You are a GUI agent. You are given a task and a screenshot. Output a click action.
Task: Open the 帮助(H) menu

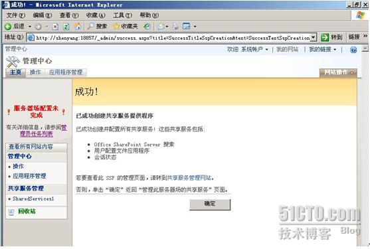149,15
